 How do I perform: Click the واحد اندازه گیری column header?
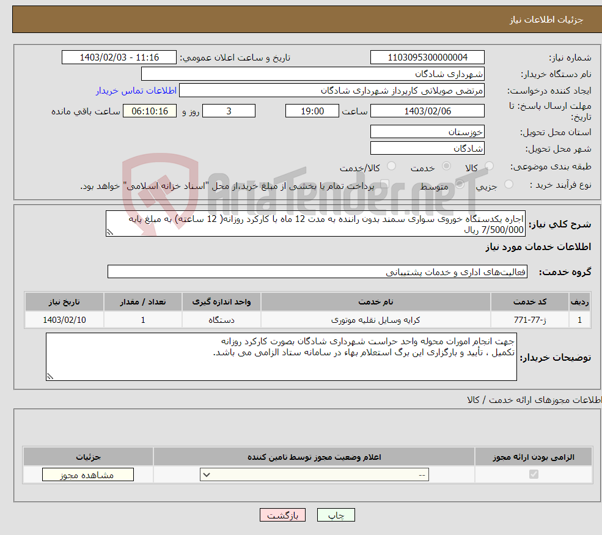[221, 302]
